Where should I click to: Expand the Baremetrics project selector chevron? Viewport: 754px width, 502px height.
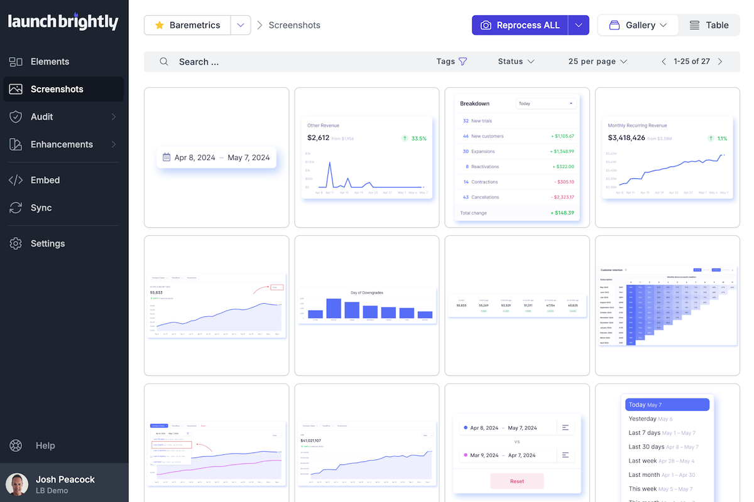[241, 25]
